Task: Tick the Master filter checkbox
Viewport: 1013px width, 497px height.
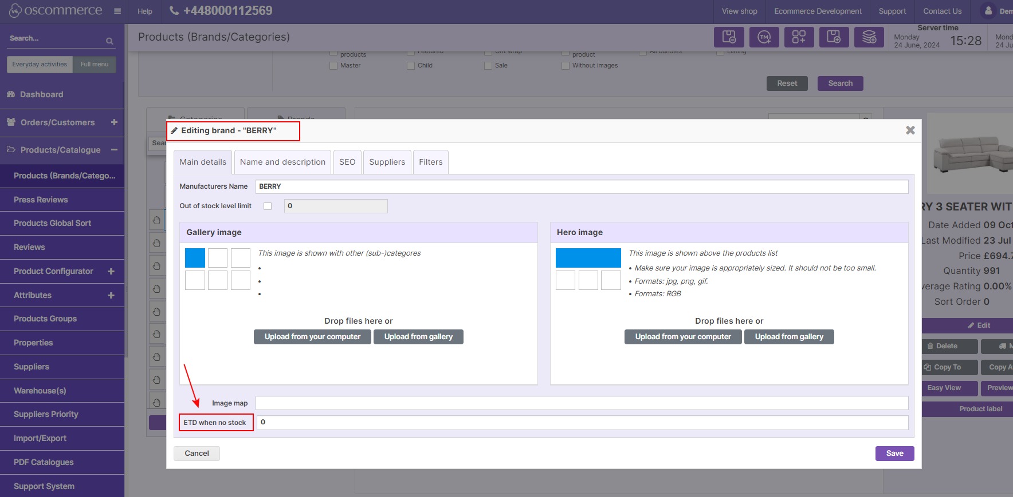Action: point(333,66)
